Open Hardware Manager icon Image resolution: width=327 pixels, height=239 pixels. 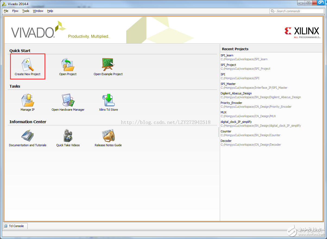click(x=68, y=101)
